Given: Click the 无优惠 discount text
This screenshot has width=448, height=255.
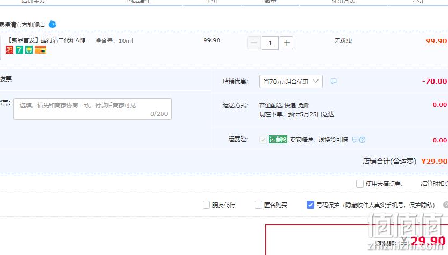Looking at the screenshot, I should pos(343,41).
